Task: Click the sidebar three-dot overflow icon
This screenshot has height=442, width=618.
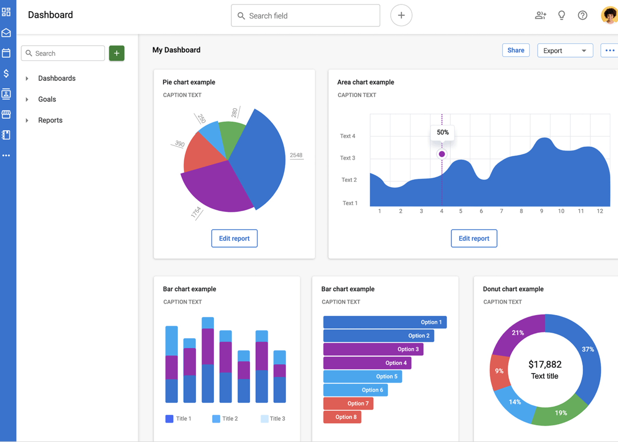Action: click(x=6, y=155)
